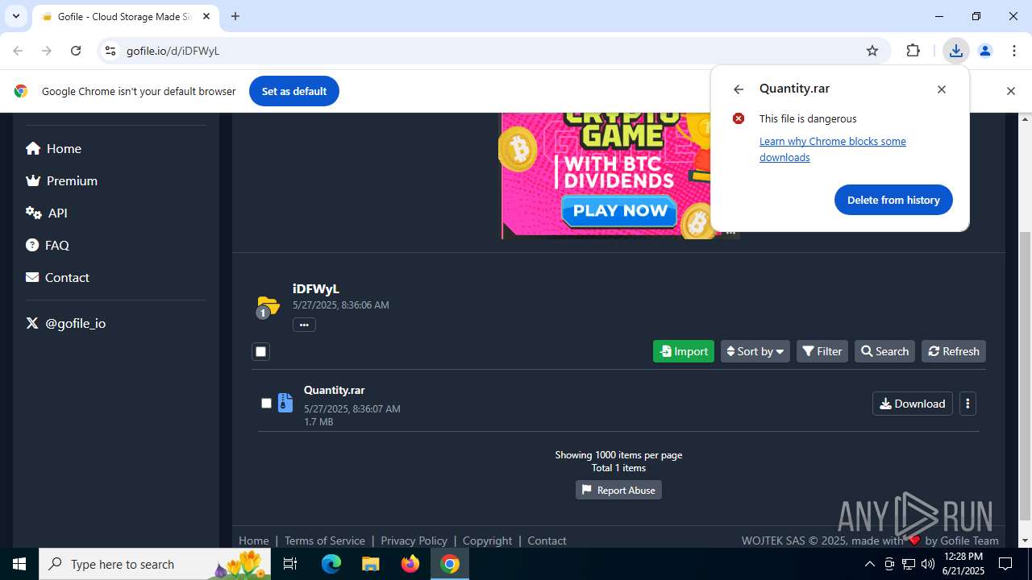Toggle the Chrome downloads icon
Viewport: 1032px width, 580px height.
pyautogui.click(x=955, y=51)
